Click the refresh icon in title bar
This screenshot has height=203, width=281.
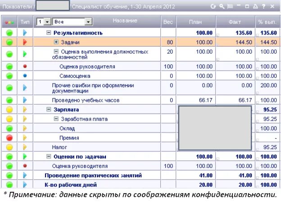(x=213, y=6)
